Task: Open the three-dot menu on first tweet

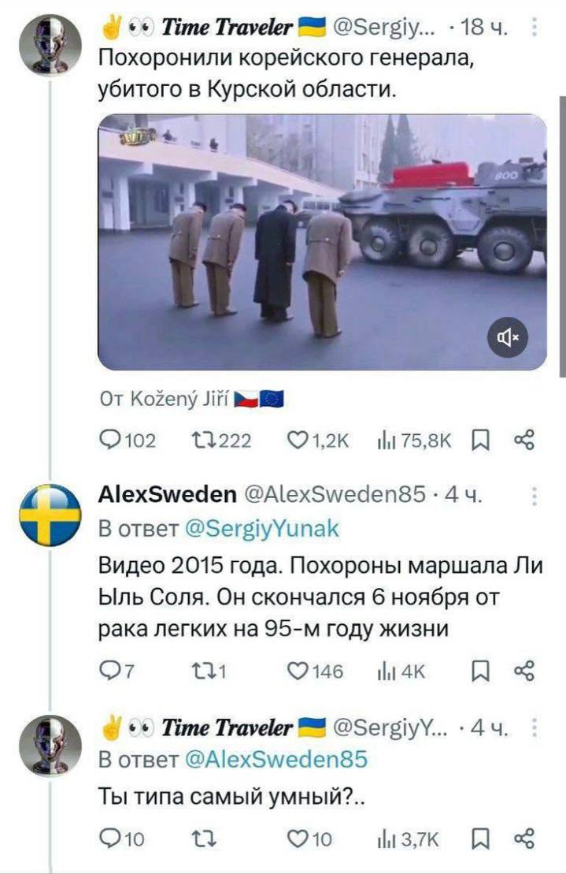Action: [x=534, y=27]
